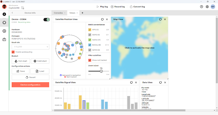This screenshot has width=218, height=115.
Task: Click the vertical scrollbar on right edge
Action: tap(217, 50)
